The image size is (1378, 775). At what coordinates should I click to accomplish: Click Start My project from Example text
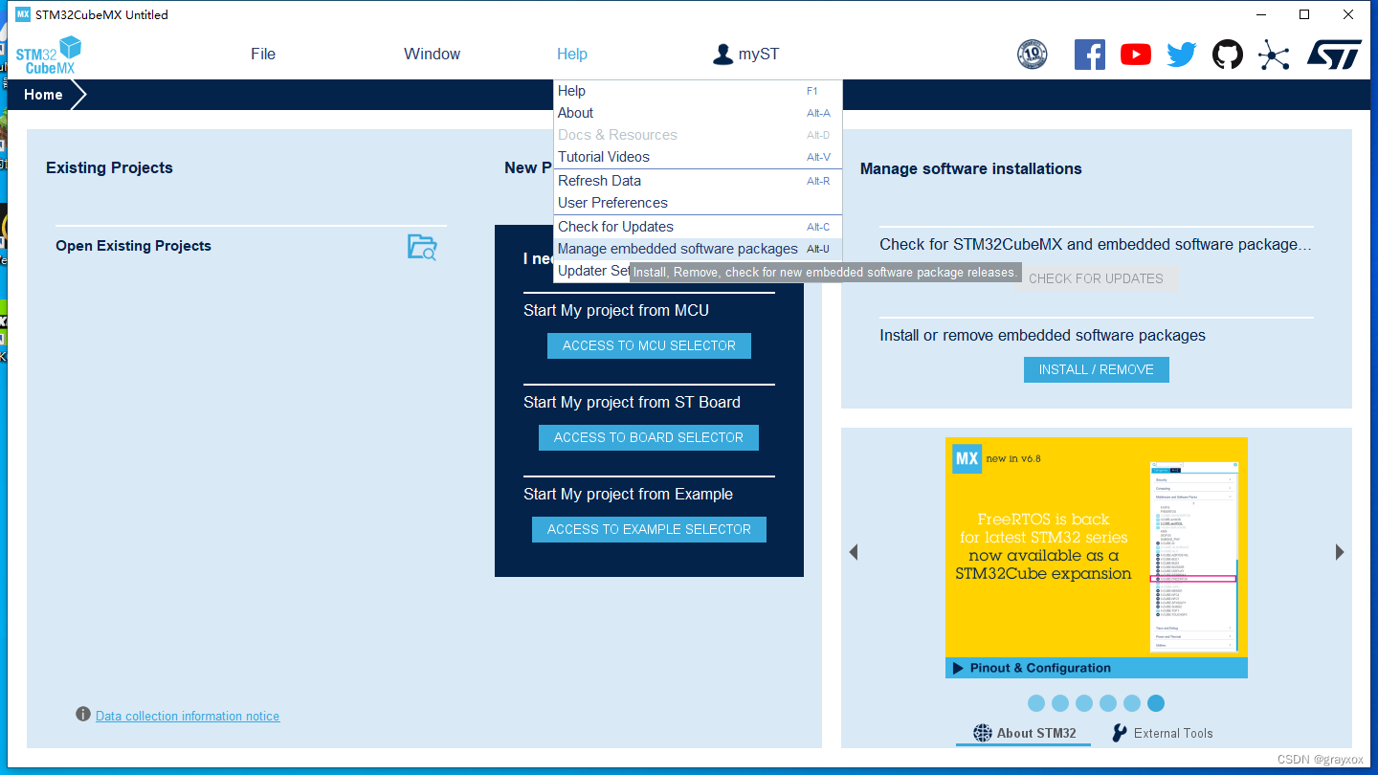(628, 495)
